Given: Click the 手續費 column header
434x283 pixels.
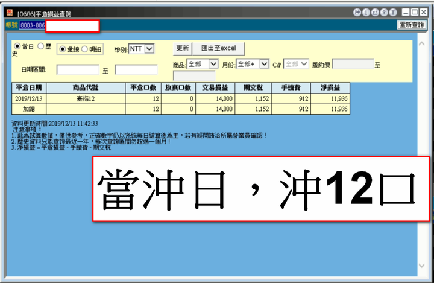Looking at the screenshot, I should click(291, 88).
